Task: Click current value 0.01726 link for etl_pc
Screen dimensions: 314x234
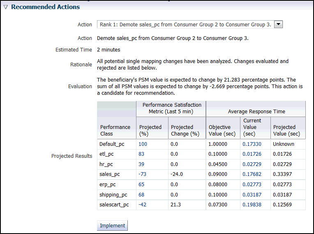Action: click(252, 154)
